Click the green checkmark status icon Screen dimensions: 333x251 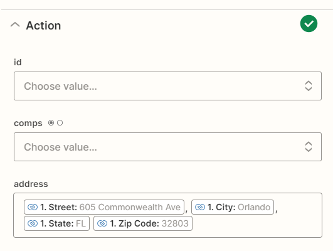(x=309, y=24)
